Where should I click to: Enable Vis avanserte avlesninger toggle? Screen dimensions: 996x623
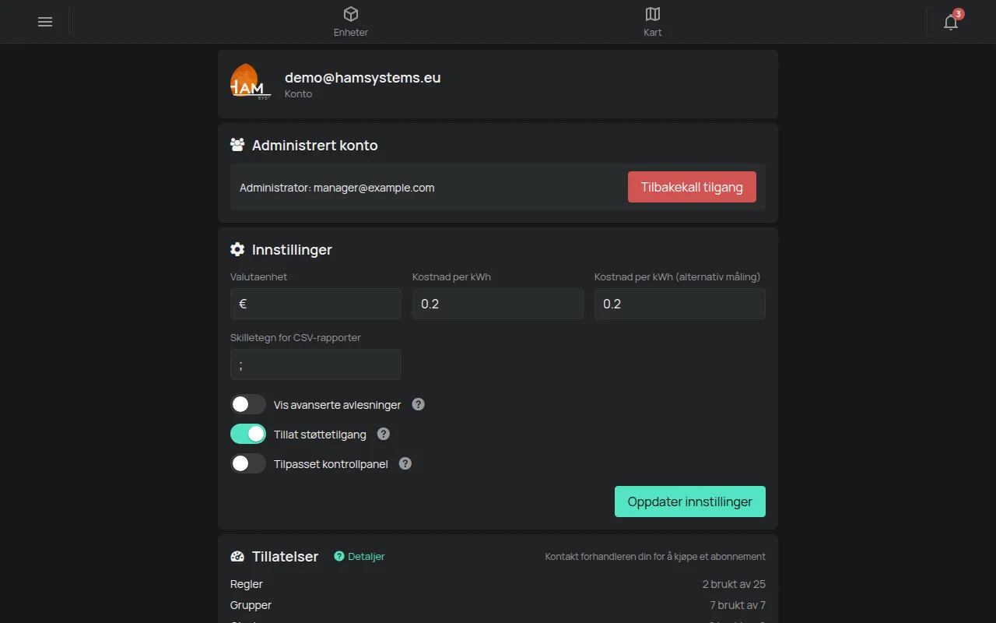coord(248,404)
